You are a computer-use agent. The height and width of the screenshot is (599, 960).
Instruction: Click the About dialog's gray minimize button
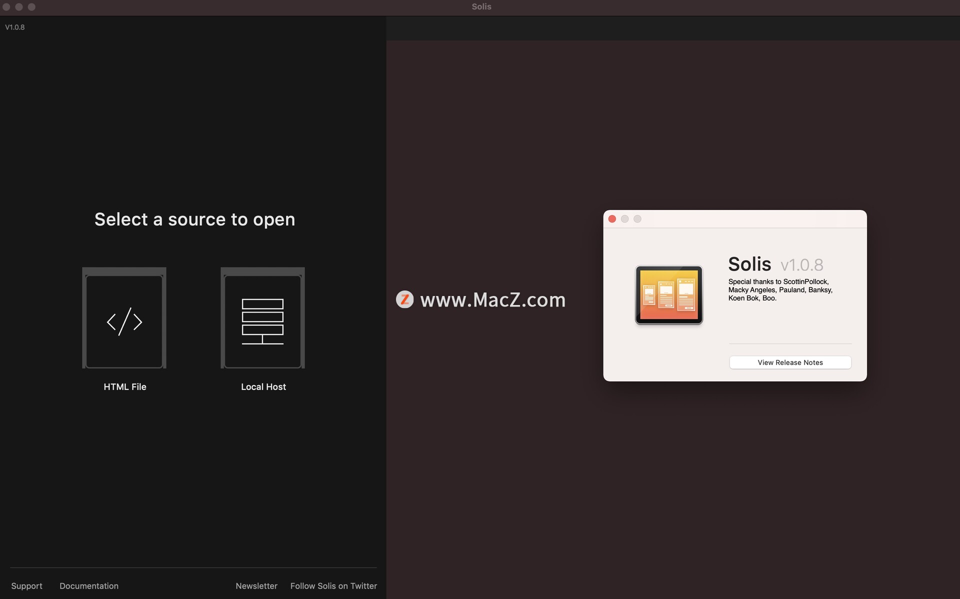pyautogui.click(x=624, y=219)
